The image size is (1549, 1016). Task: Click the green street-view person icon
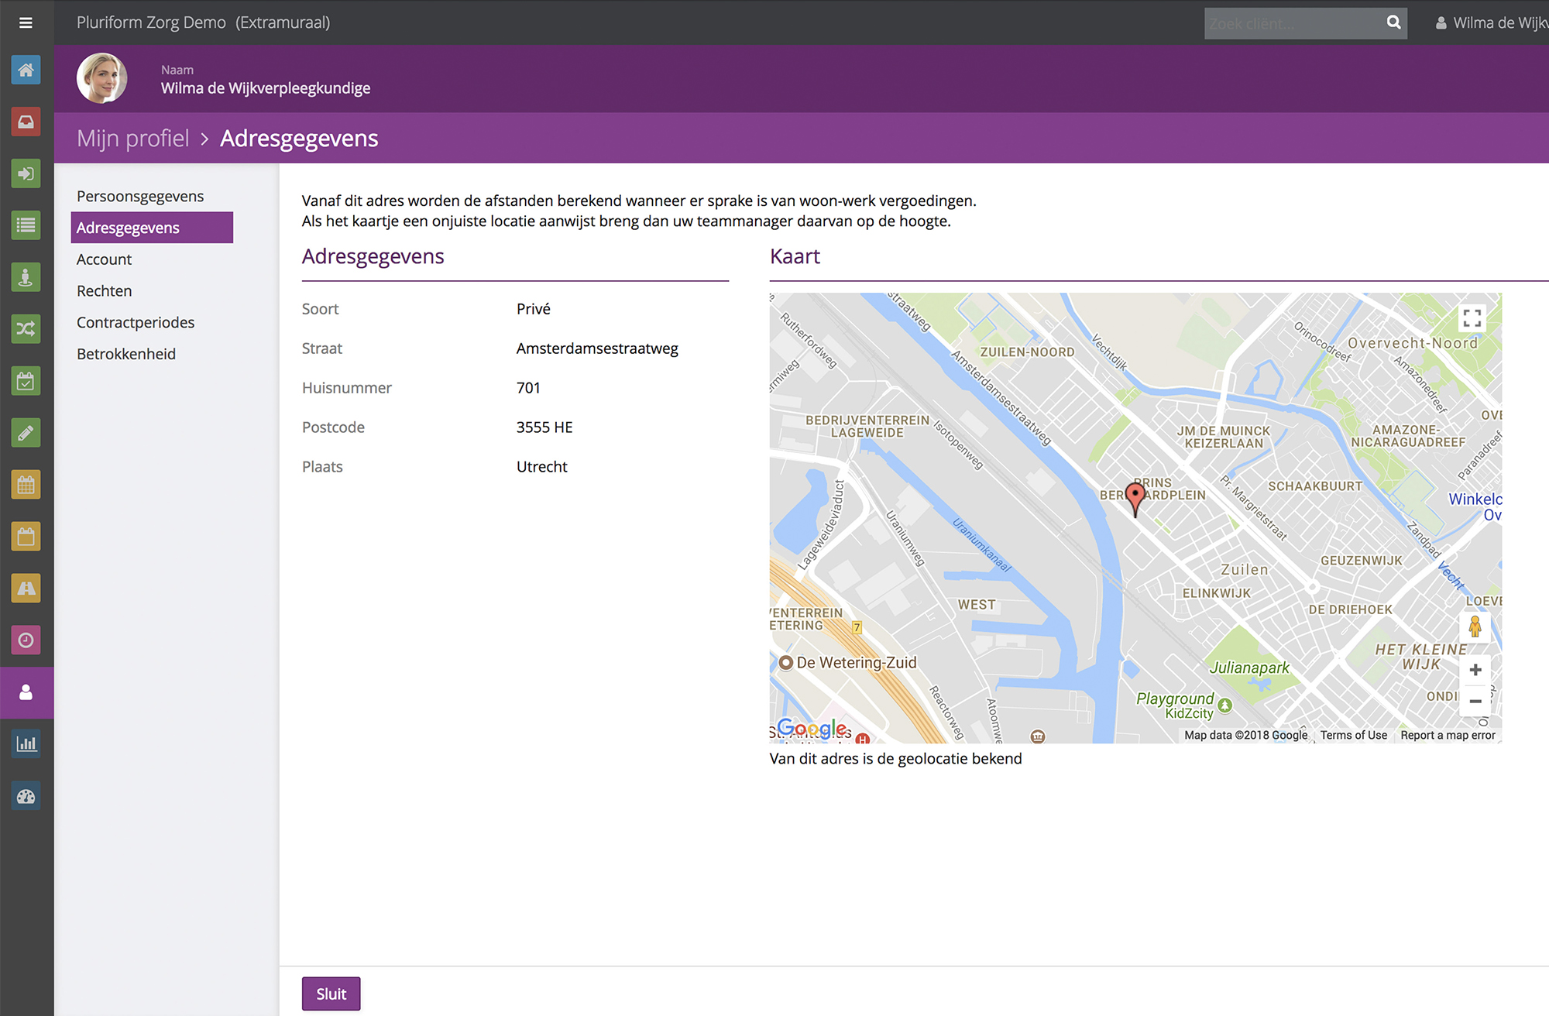(x=26, y=277)
